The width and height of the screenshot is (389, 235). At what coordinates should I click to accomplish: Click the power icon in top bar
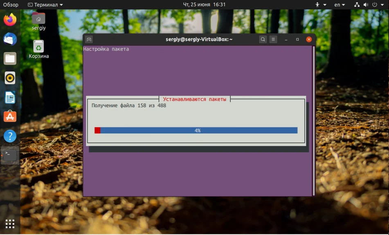pos(375,5)
